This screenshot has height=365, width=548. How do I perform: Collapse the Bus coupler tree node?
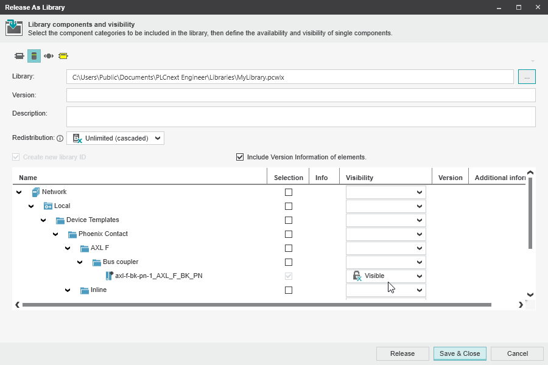point(80,262)
